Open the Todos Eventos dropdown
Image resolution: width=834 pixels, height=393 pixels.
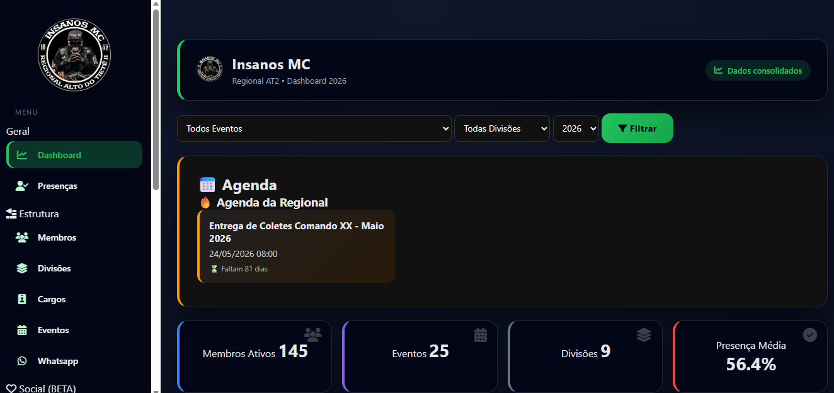point(314,128)
